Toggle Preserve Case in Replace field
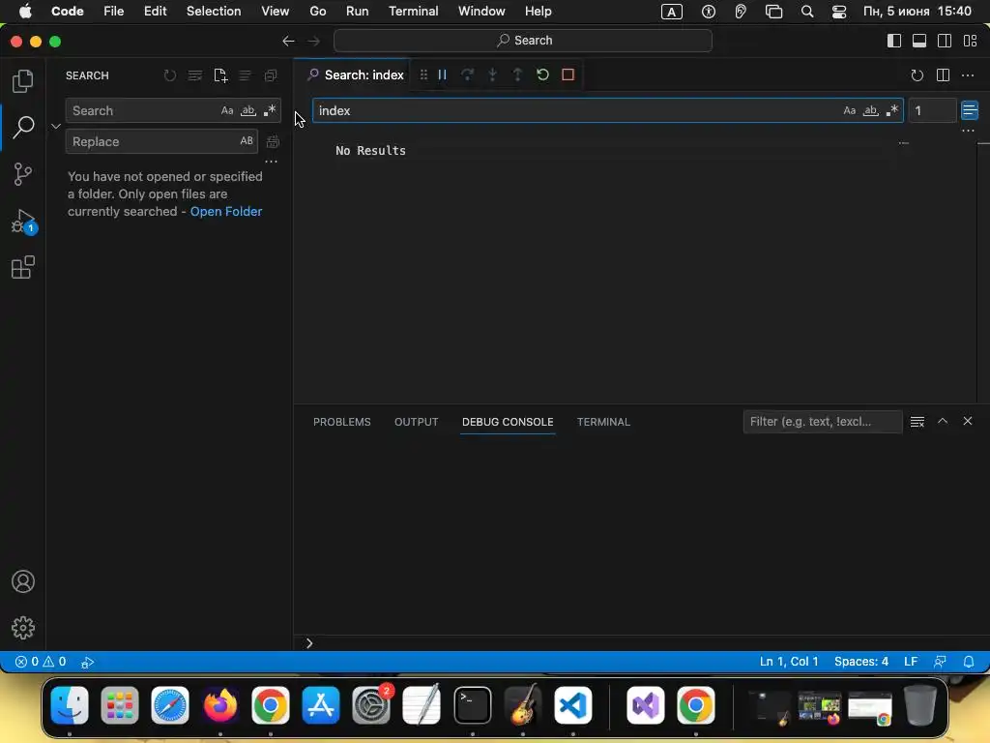Viewport: 990px width, 743px height. pyautogui.click(x=247, y=141)
